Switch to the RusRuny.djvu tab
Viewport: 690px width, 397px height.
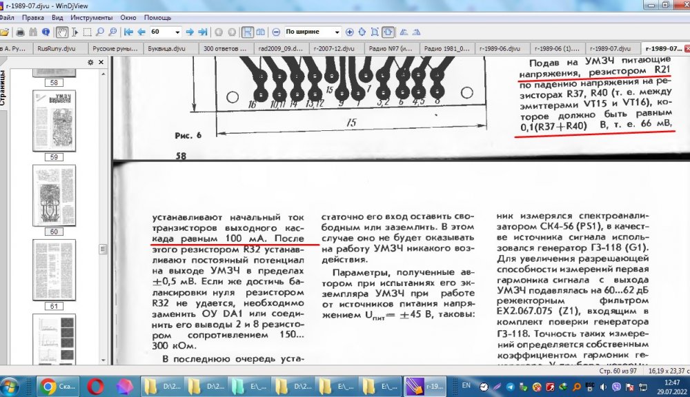pos(57,49)
